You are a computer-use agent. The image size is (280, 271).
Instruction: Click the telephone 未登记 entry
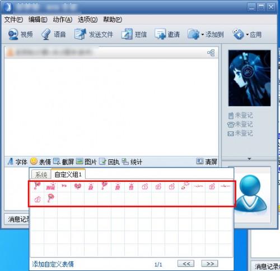[240, 124]
